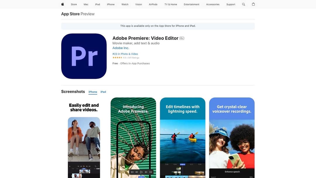Click the 'Offers In-App Purchases' text
The height and width of the screenshot is (178, 316).
click(x=135, y=63)
